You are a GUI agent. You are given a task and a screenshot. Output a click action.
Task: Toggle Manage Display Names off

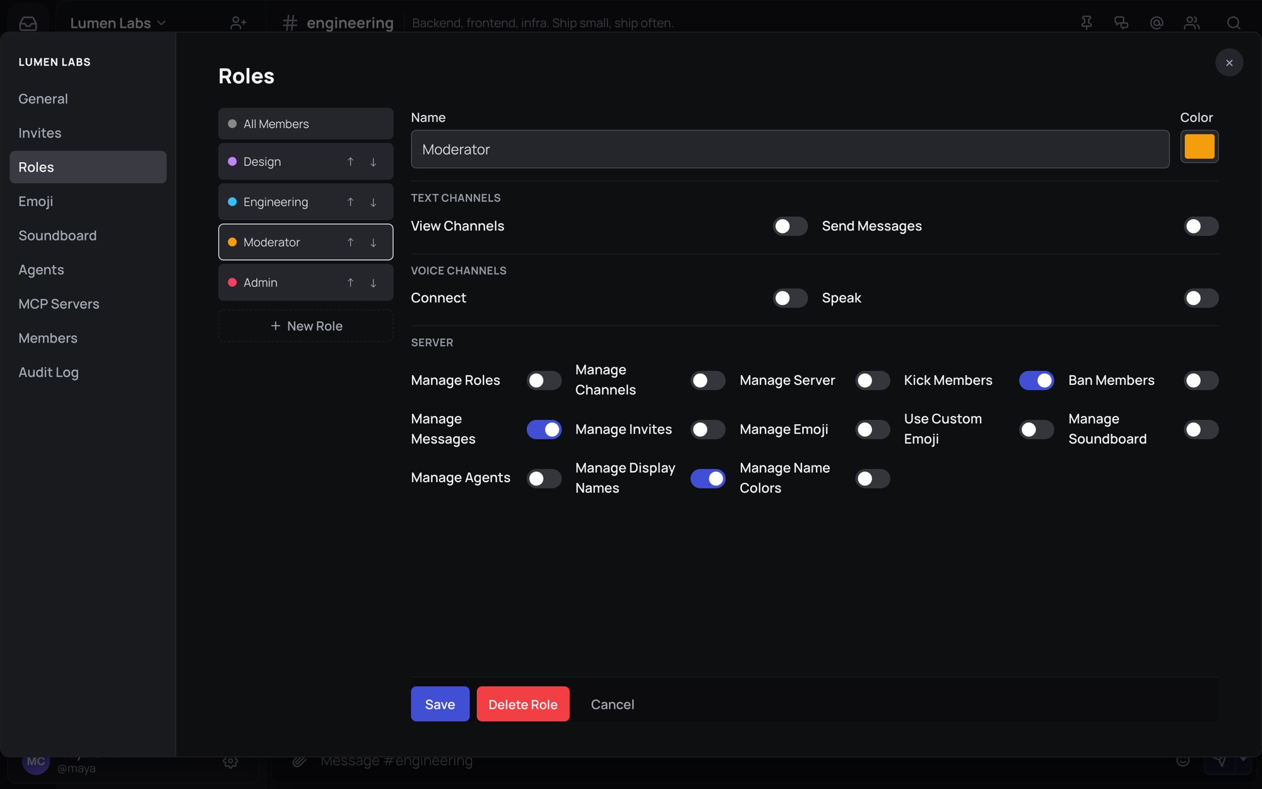coord(708,478)
